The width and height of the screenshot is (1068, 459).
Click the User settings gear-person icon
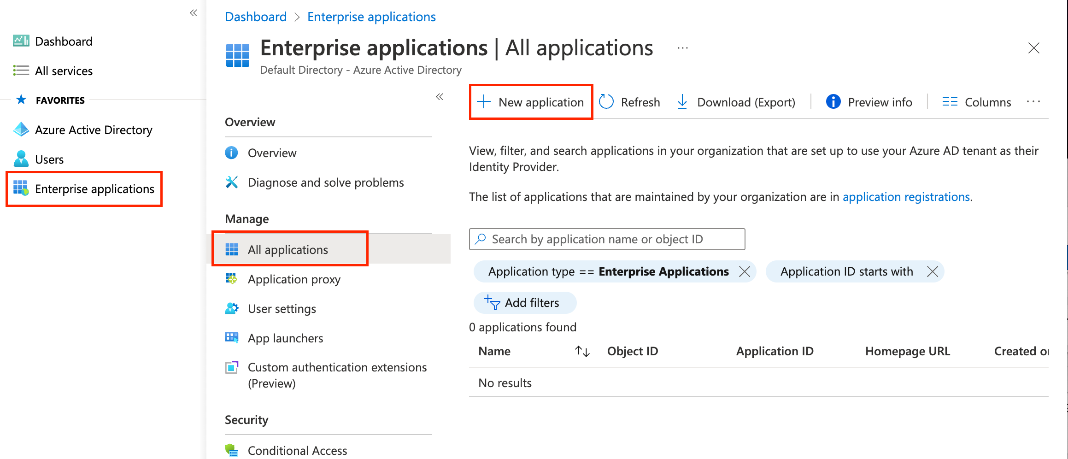tap(231, 308)
